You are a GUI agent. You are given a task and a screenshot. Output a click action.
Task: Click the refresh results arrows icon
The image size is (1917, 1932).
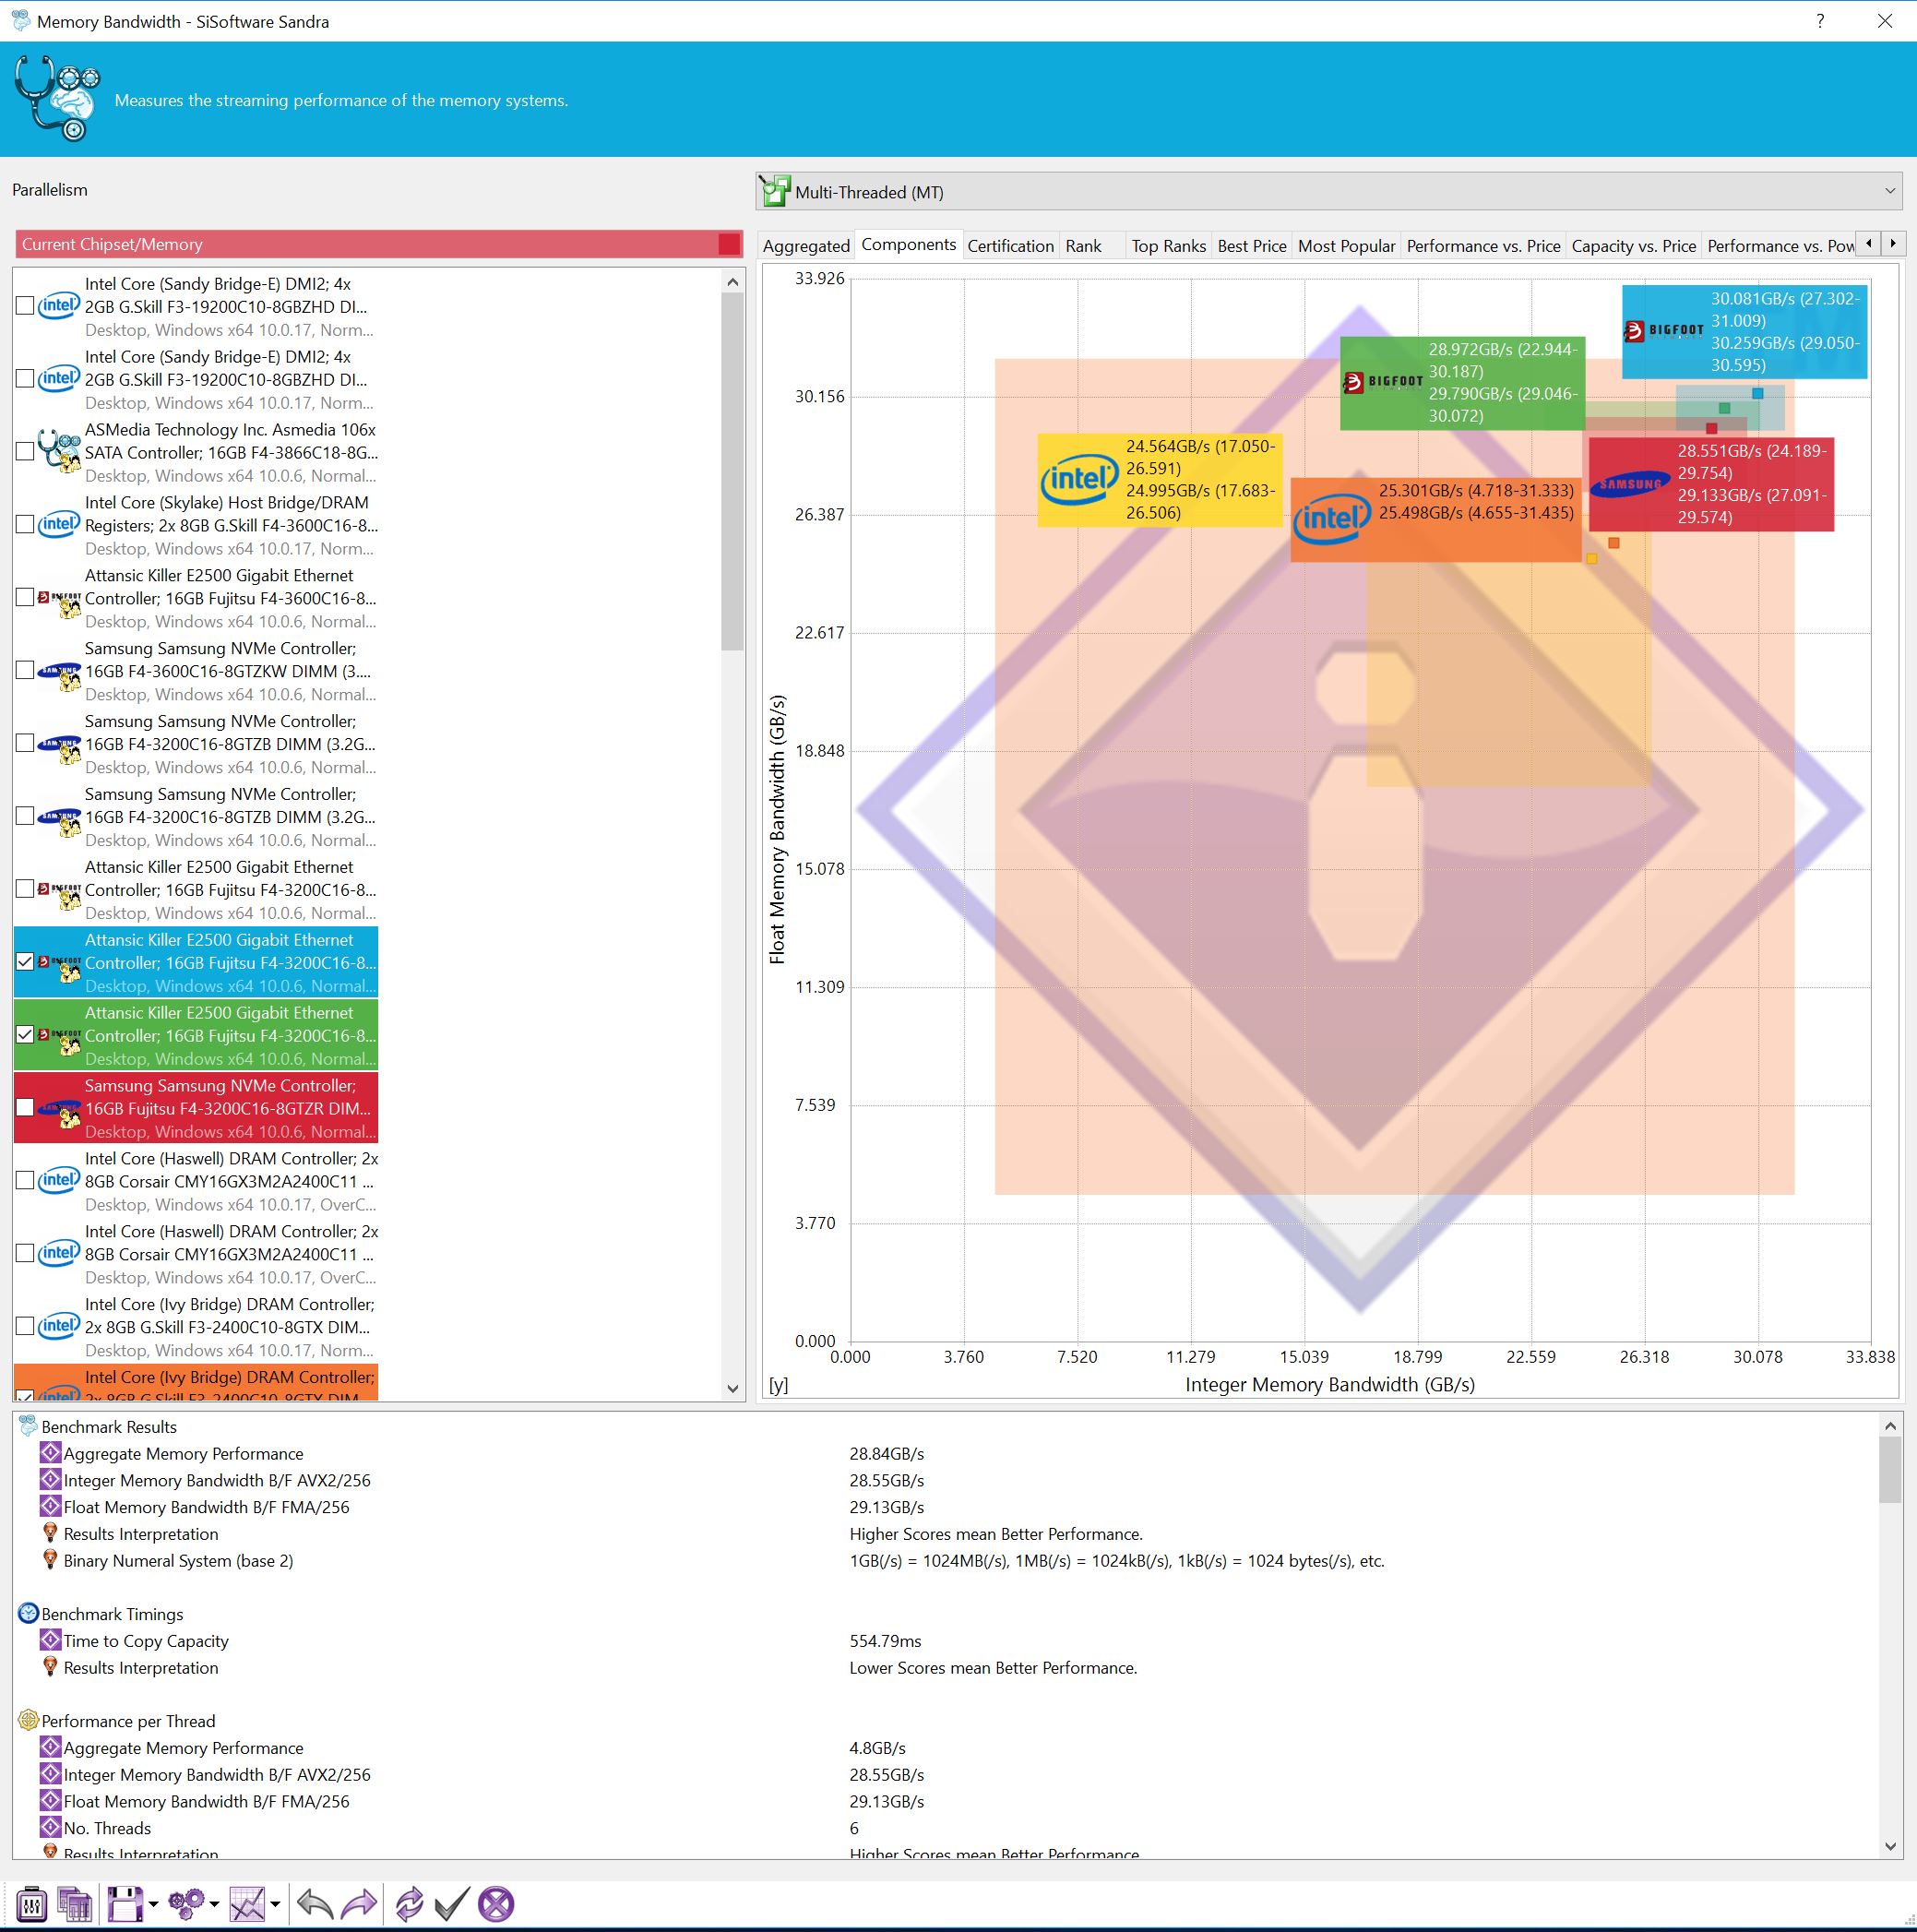click(x=409, y=1904)
